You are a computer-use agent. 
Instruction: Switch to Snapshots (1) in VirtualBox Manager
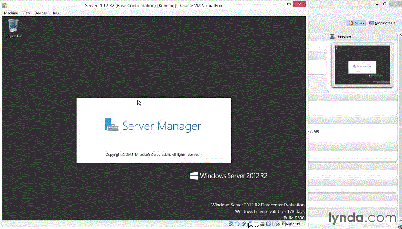tap(382, 23)
